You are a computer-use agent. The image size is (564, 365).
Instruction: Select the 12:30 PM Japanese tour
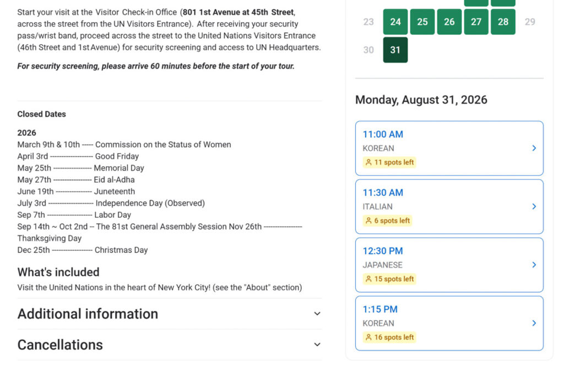click(x=449, y=265)
